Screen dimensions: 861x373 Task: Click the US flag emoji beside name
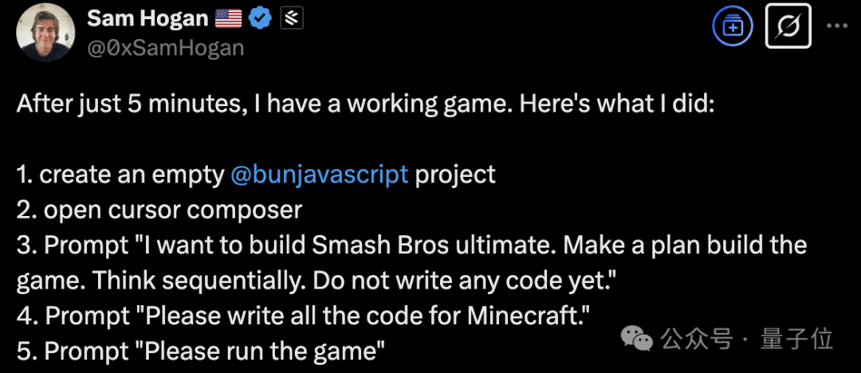227,18
